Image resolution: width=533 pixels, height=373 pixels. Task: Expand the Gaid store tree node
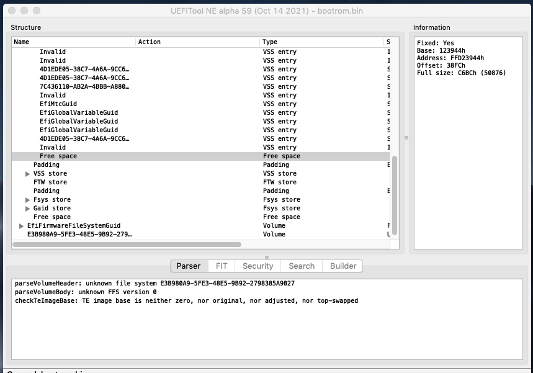tap(27, 209)
